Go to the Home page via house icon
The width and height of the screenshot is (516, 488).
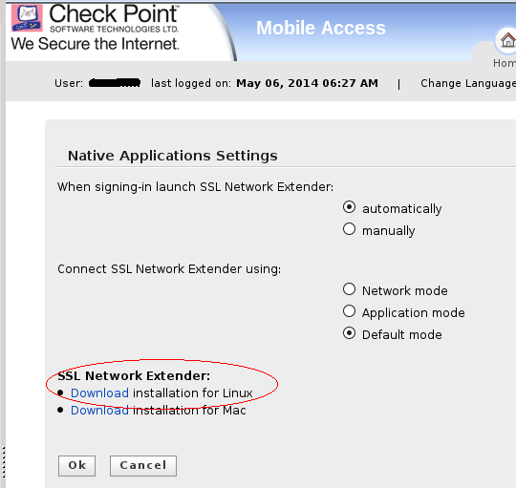pyautogui.click(x=507, y=40)
